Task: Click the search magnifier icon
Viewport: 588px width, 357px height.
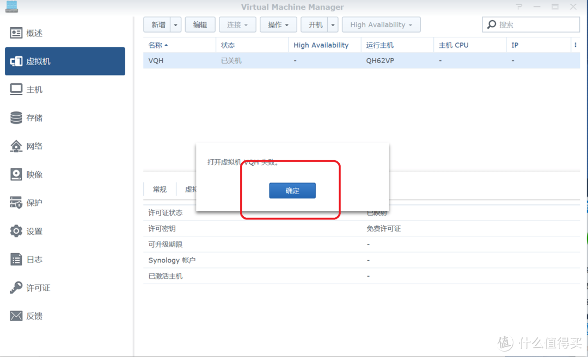Action: tap(491, 24)
